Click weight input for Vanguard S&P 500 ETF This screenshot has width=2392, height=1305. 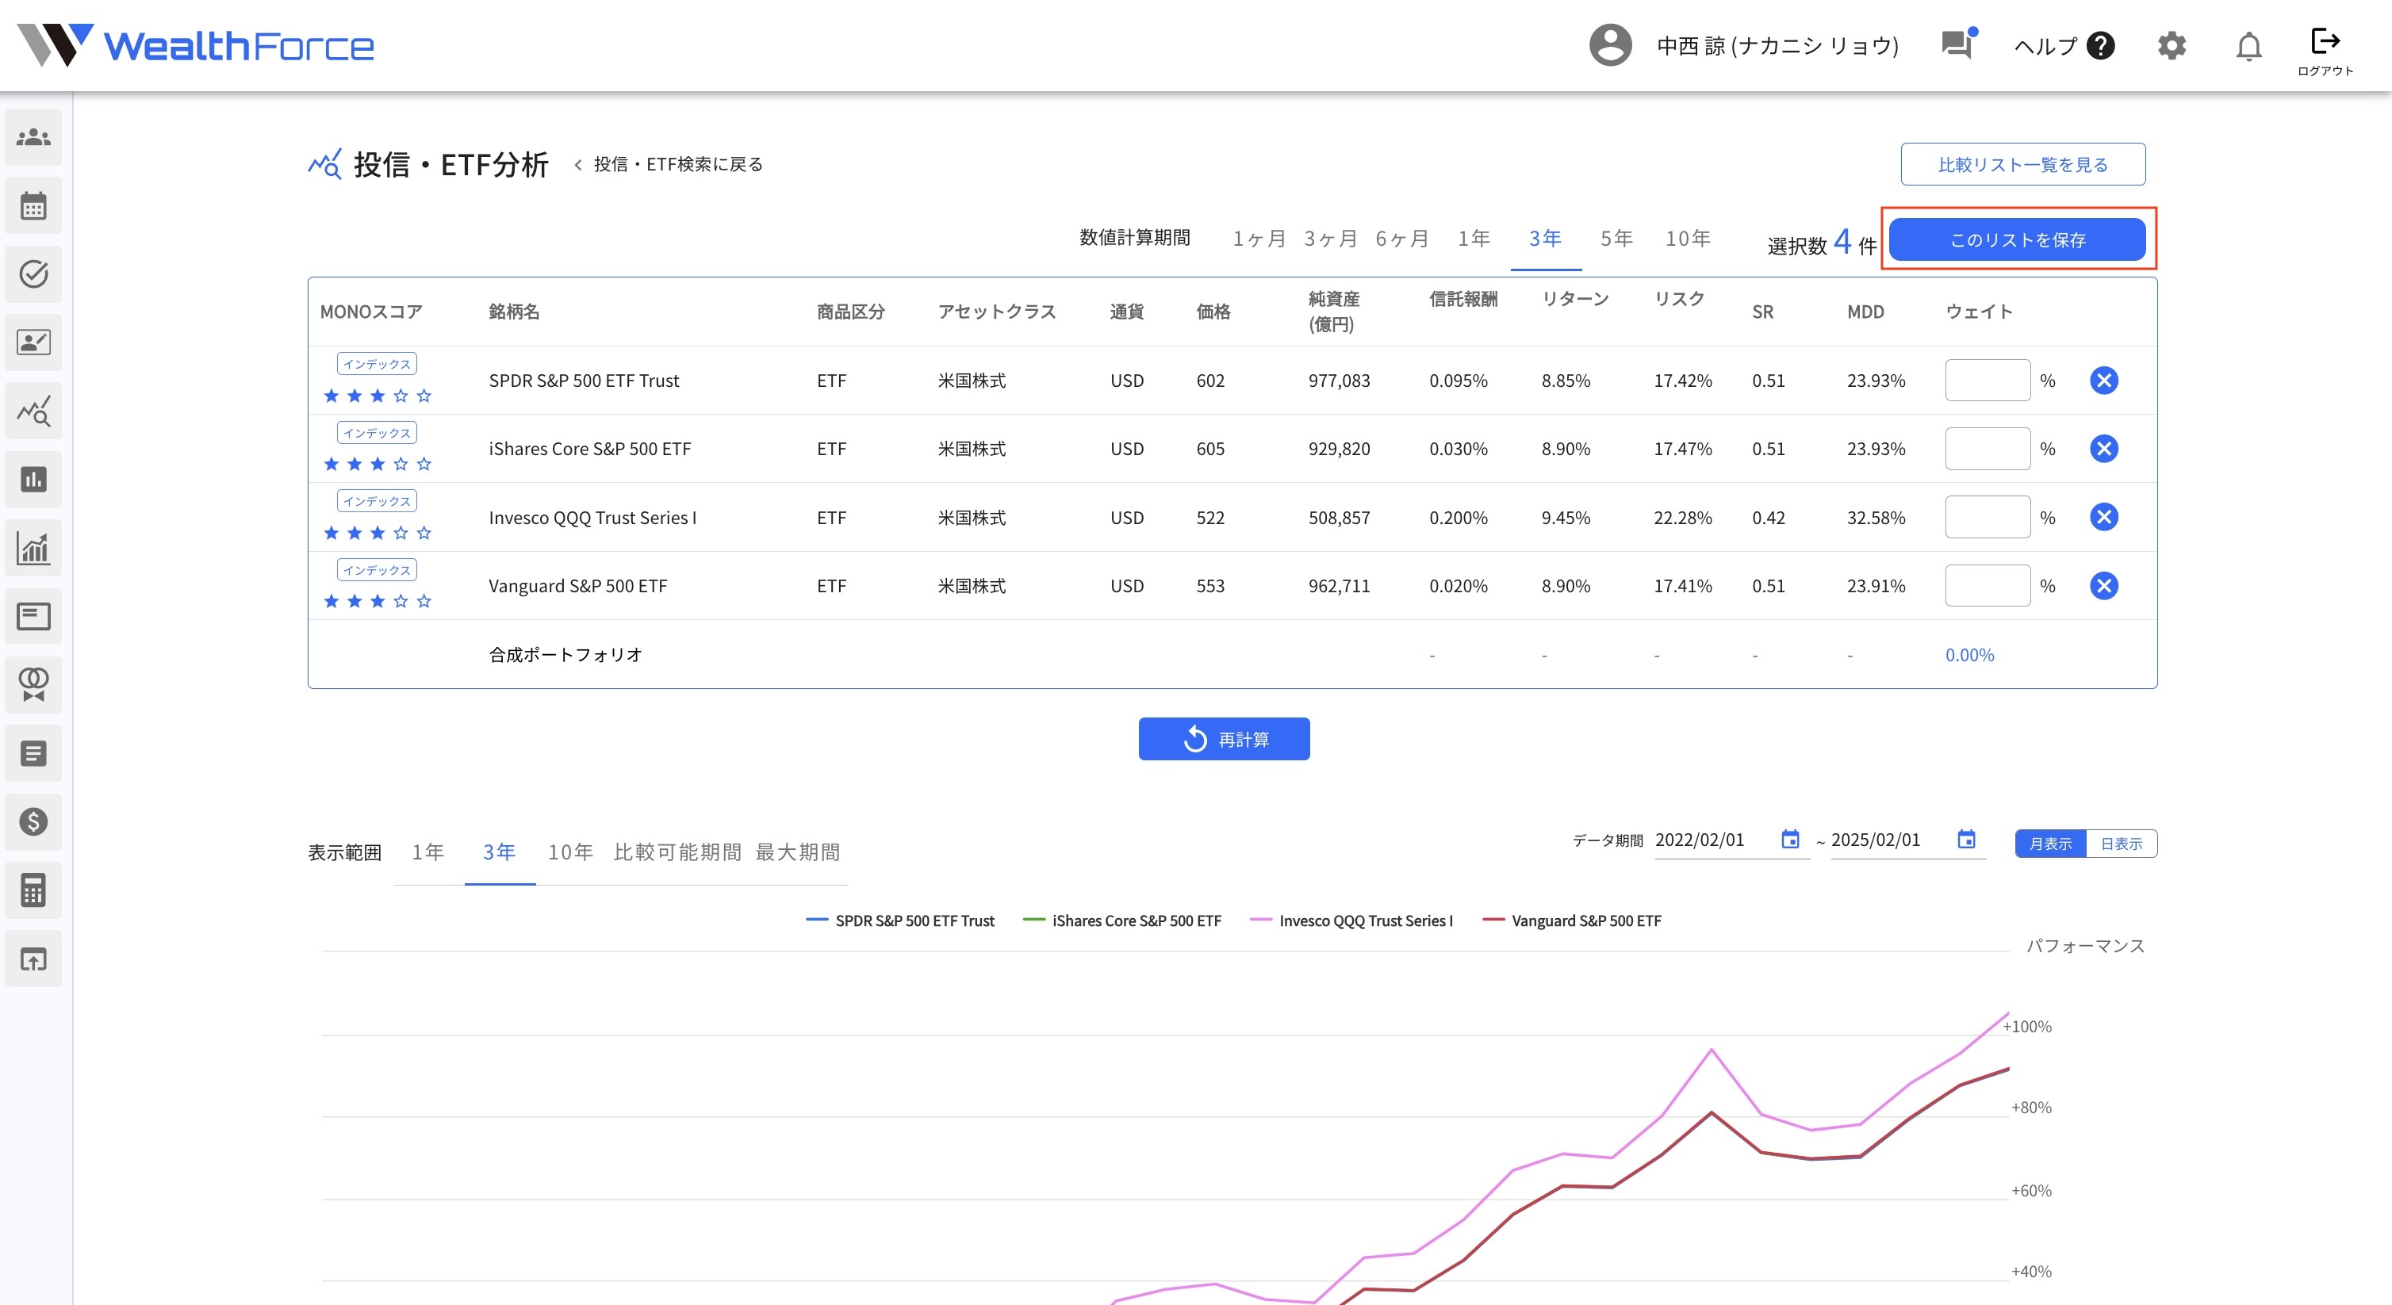point(1988,586)
